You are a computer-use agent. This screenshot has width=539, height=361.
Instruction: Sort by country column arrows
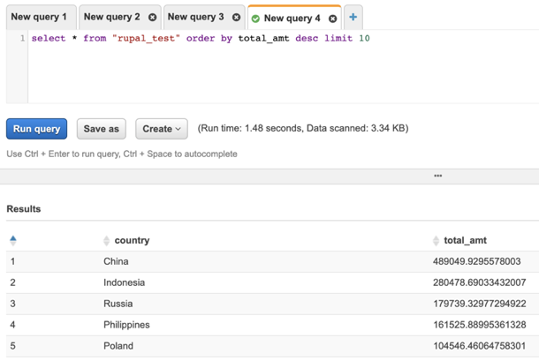coord(106,240)
